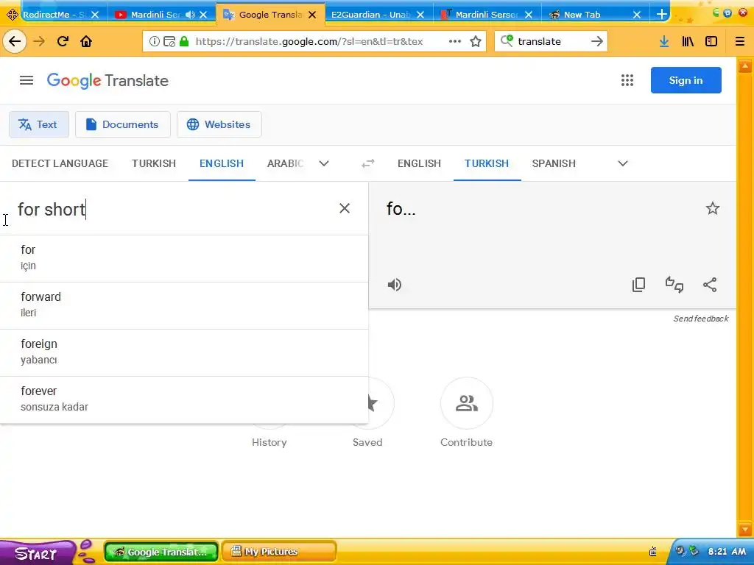This screenshot has height=565, width=754.
Task: Share the translation
Action: coord(710,285)
